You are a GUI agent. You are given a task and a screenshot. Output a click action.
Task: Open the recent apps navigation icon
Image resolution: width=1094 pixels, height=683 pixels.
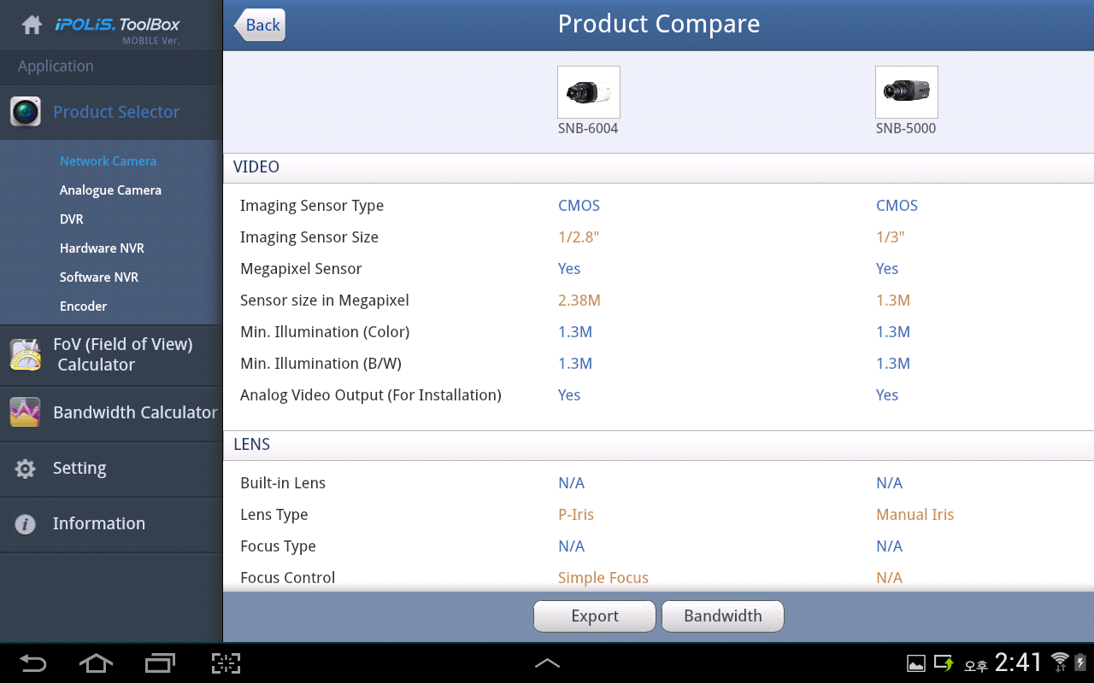[x=159, y=663]
